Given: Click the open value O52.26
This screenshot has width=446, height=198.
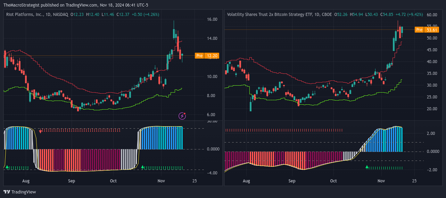Looking at the screenshot, I should pos(340,15).
